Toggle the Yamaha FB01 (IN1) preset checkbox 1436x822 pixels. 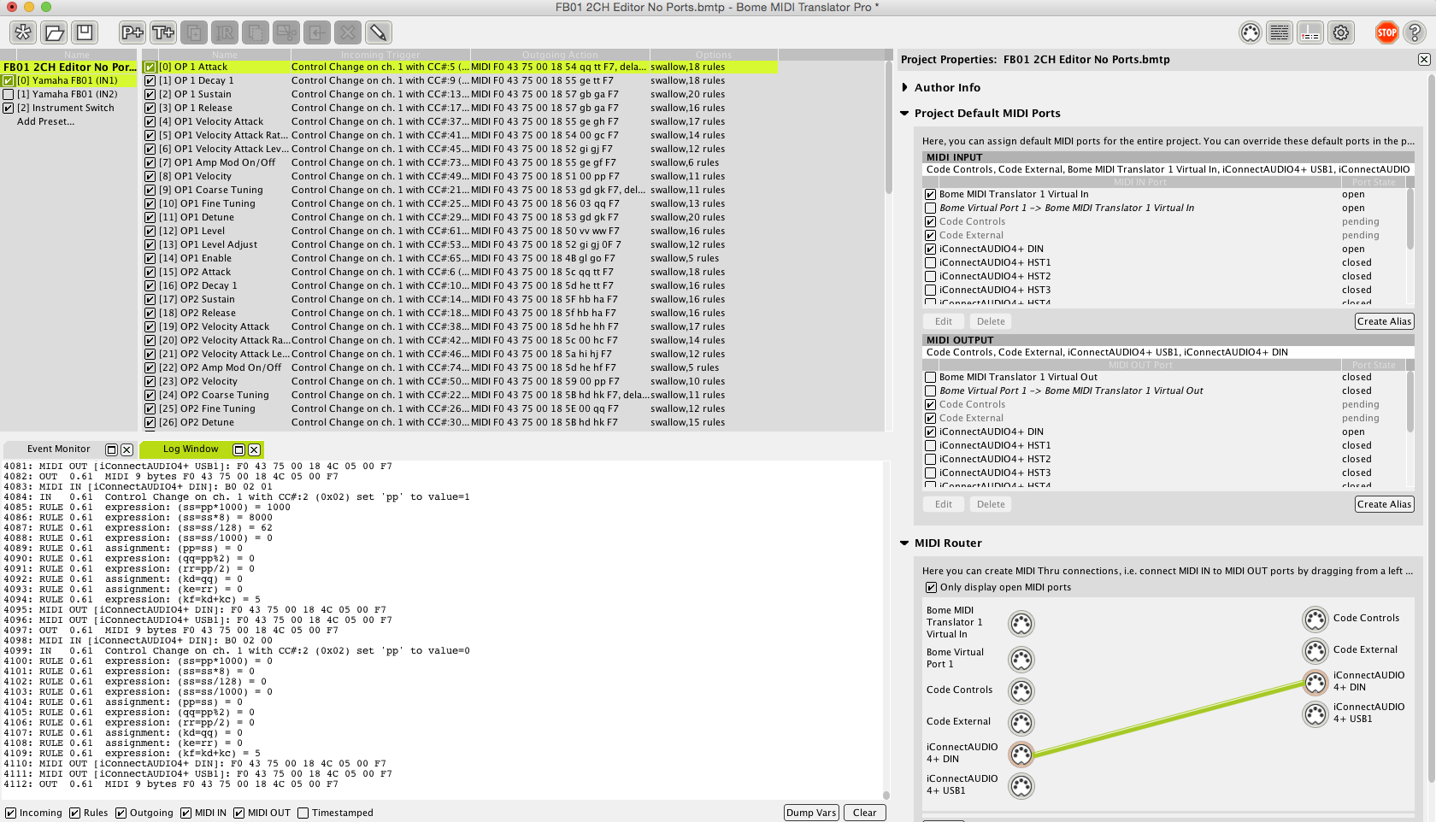[9, 81]
